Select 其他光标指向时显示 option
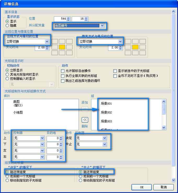This screenshot has height=193, width=178. point(7,74)
